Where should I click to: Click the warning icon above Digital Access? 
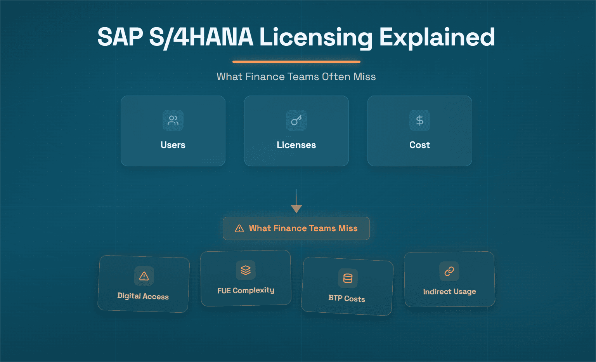click(x=144, y=276)
